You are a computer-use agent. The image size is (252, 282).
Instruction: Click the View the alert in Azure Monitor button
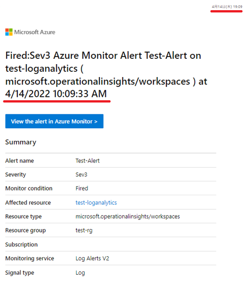[x=54, y=121]
